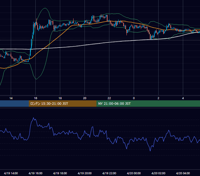Click the 4/19 18:00 label on oscillator axis
Image resolution: width=200 pixels, height=176 pixels.
[60, 173]
